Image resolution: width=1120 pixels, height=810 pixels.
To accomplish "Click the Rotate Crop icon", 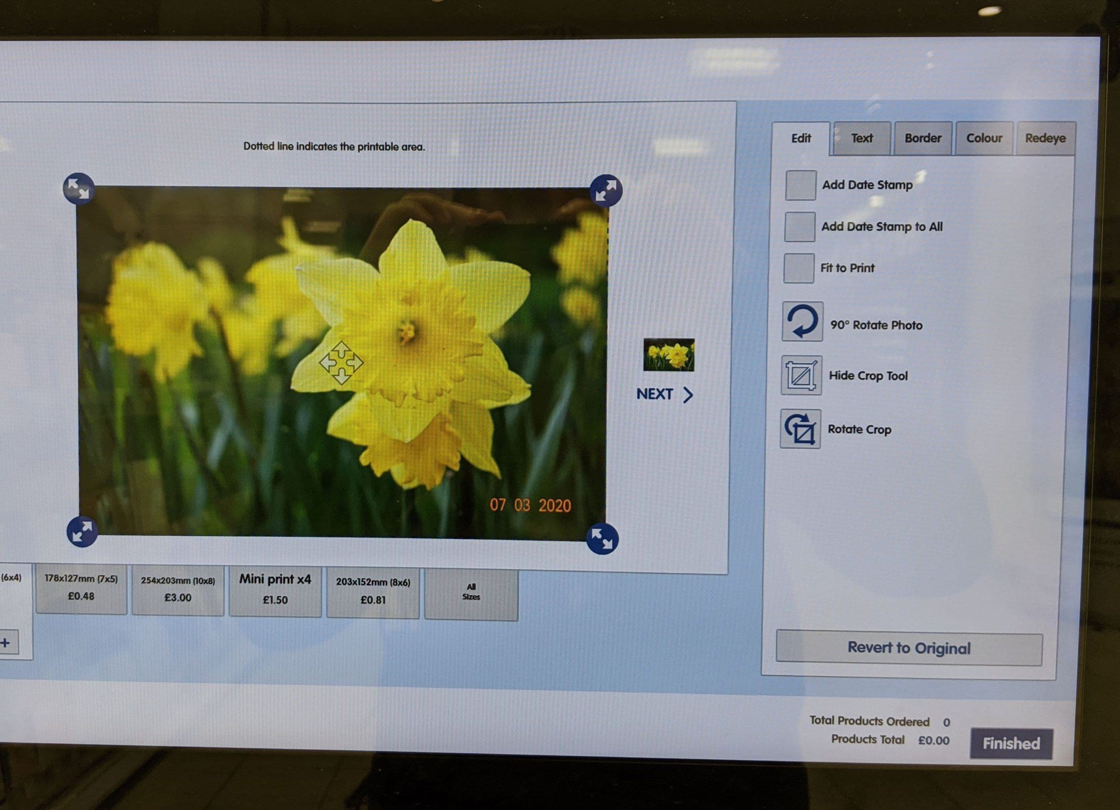I will click(801, 429).
